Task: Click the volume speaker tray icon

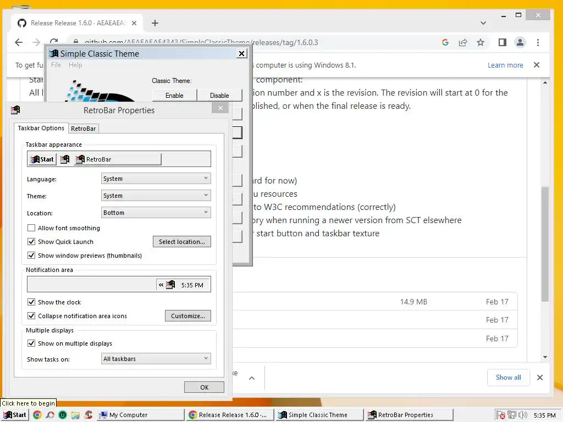Action: (x=522, y=415)
